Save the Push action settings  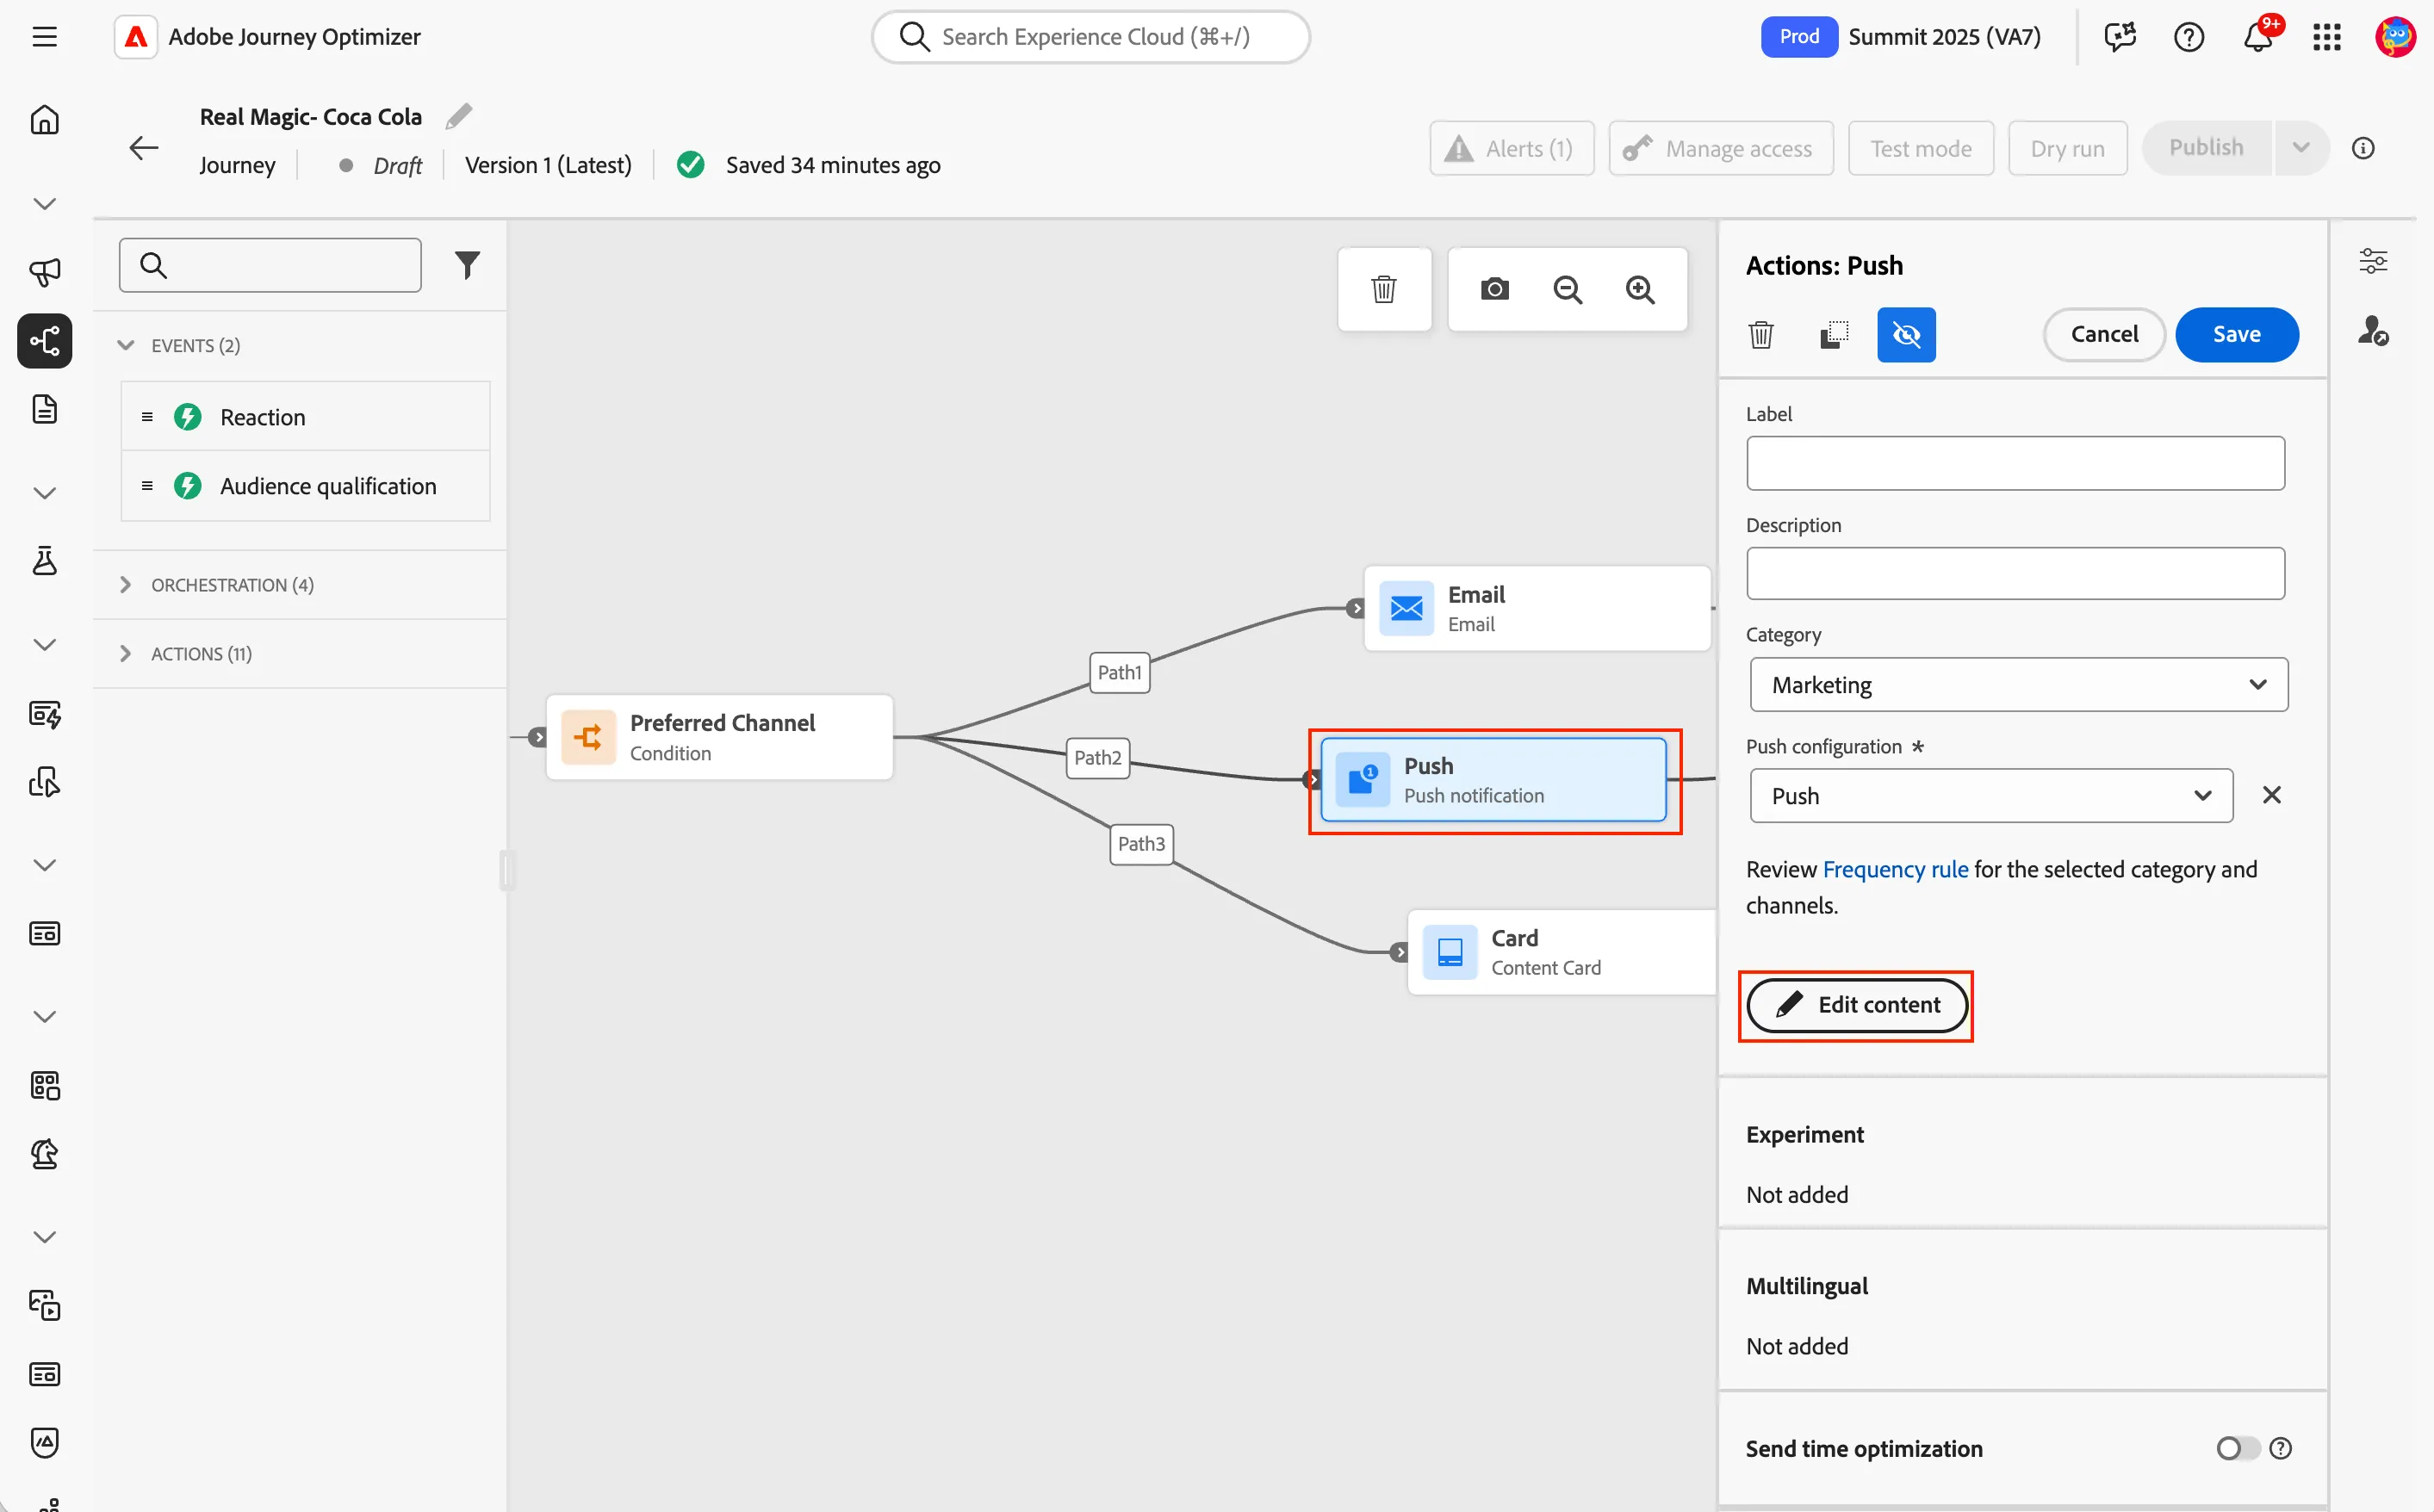point(2236,334)
